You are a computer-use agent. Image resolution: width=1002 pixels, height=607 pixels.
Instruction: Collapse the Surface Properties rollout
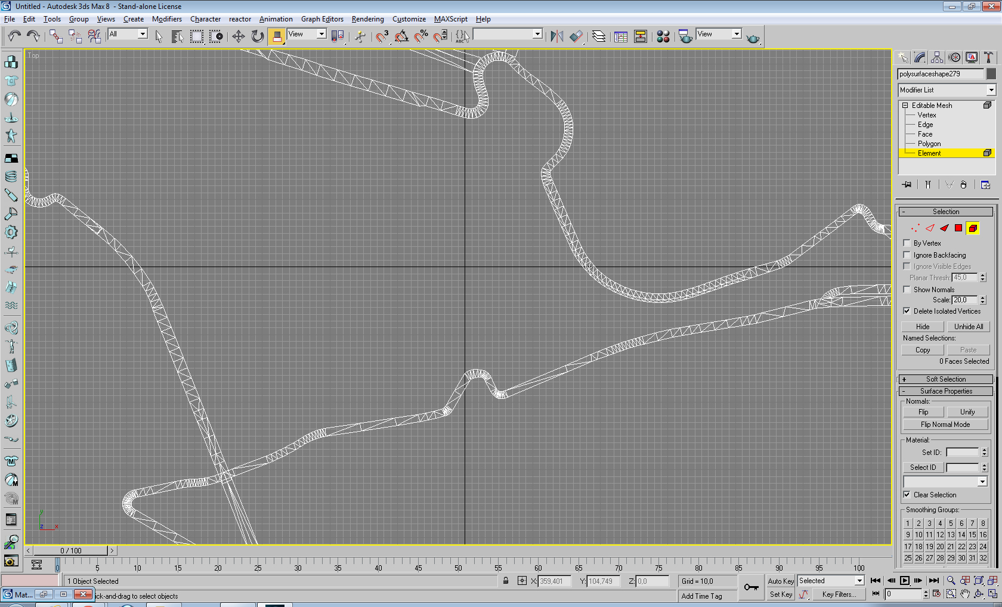pos(946,391)
